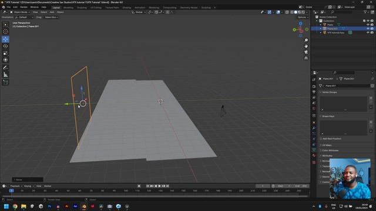
Task: Add a vertex group with the plus button
Action: (x=371, y=98)
